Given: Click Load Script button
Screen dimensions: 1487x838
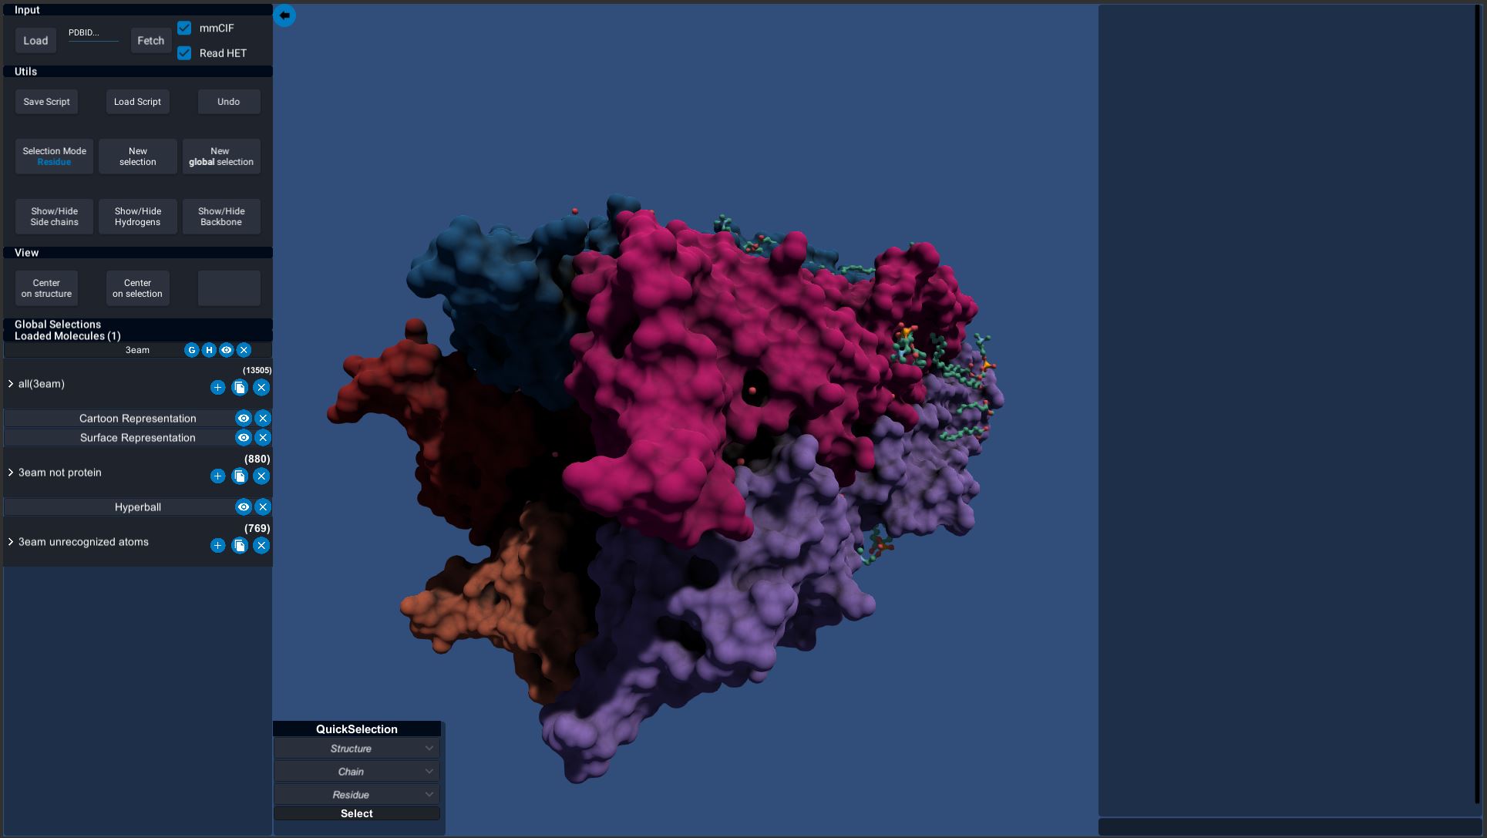Looking at the screenshot, I should 137,102.
